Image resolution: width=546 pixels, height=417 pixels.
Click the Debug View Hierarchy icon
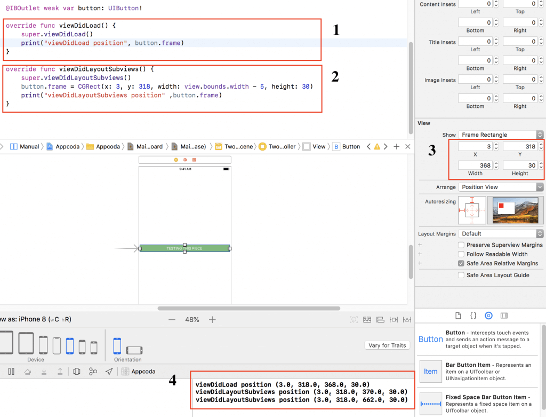coord(76,372)
